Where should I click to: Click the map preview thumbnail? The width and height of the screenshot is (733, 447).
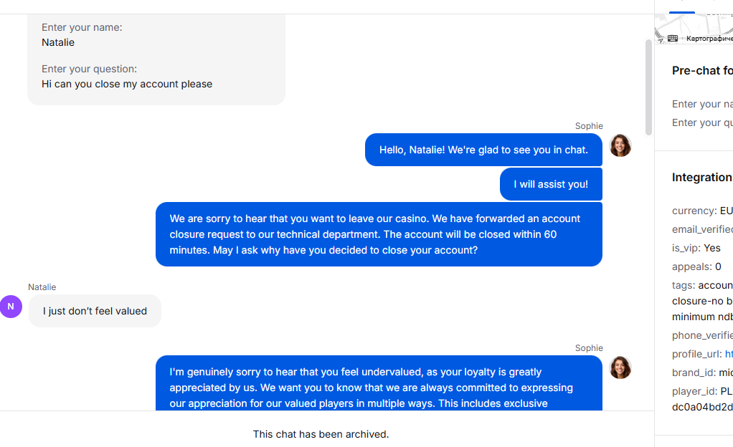(694, 29)
